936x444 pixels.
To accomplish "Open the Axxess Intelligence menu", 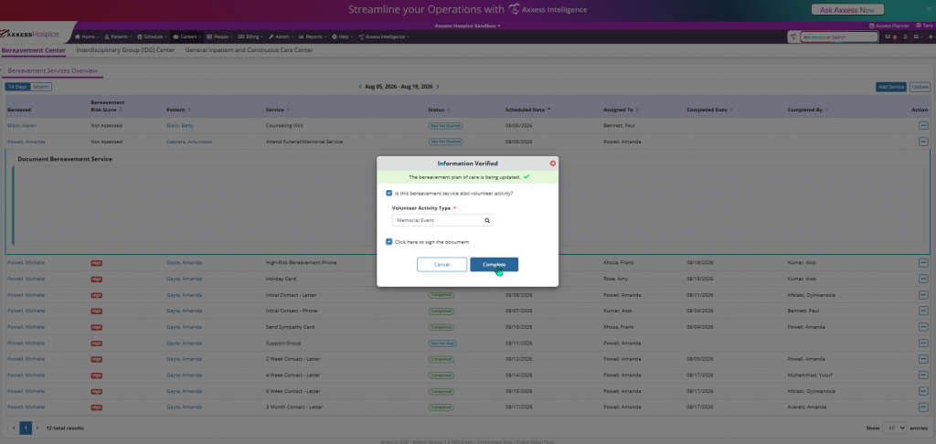I will point(383,37).
